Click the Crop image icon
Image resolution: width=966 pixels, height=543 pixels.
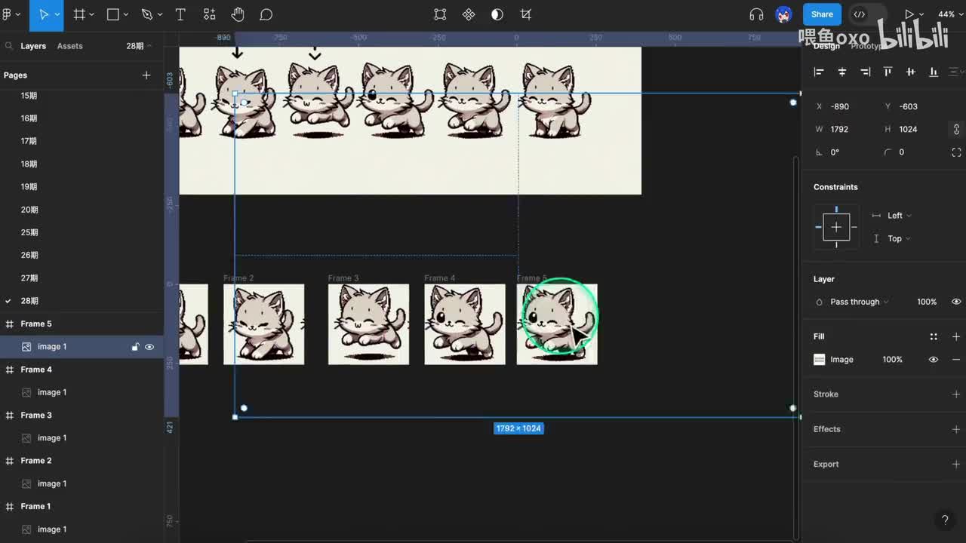point(526,14)
